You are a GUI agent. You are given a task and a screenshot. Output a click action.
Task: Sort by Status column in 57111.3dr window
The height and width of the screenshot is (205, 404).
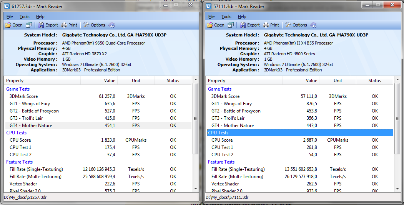click(x=375, y=81)
